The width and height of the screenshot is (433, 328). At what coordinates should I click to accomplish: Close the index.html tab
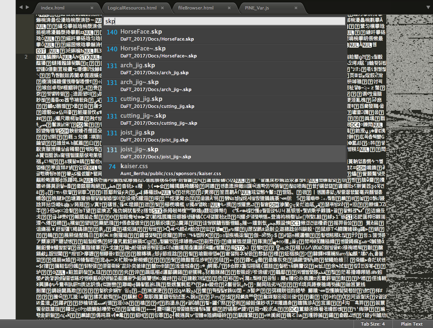92,8
